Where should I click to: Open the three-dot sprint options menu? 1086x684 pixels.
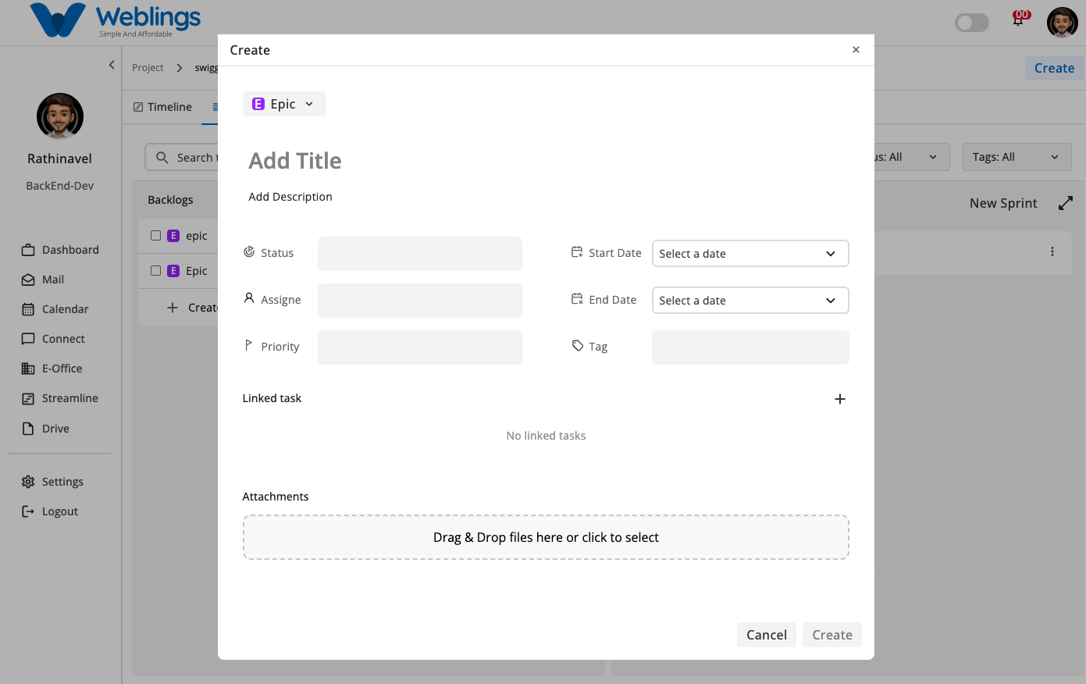point(1052,251)
